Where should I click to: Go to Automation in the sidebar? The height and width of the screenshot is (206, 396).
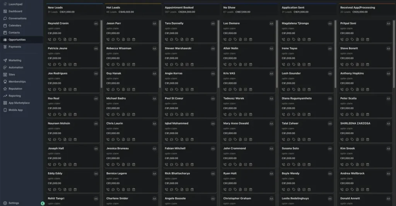(x=16, y=68)
